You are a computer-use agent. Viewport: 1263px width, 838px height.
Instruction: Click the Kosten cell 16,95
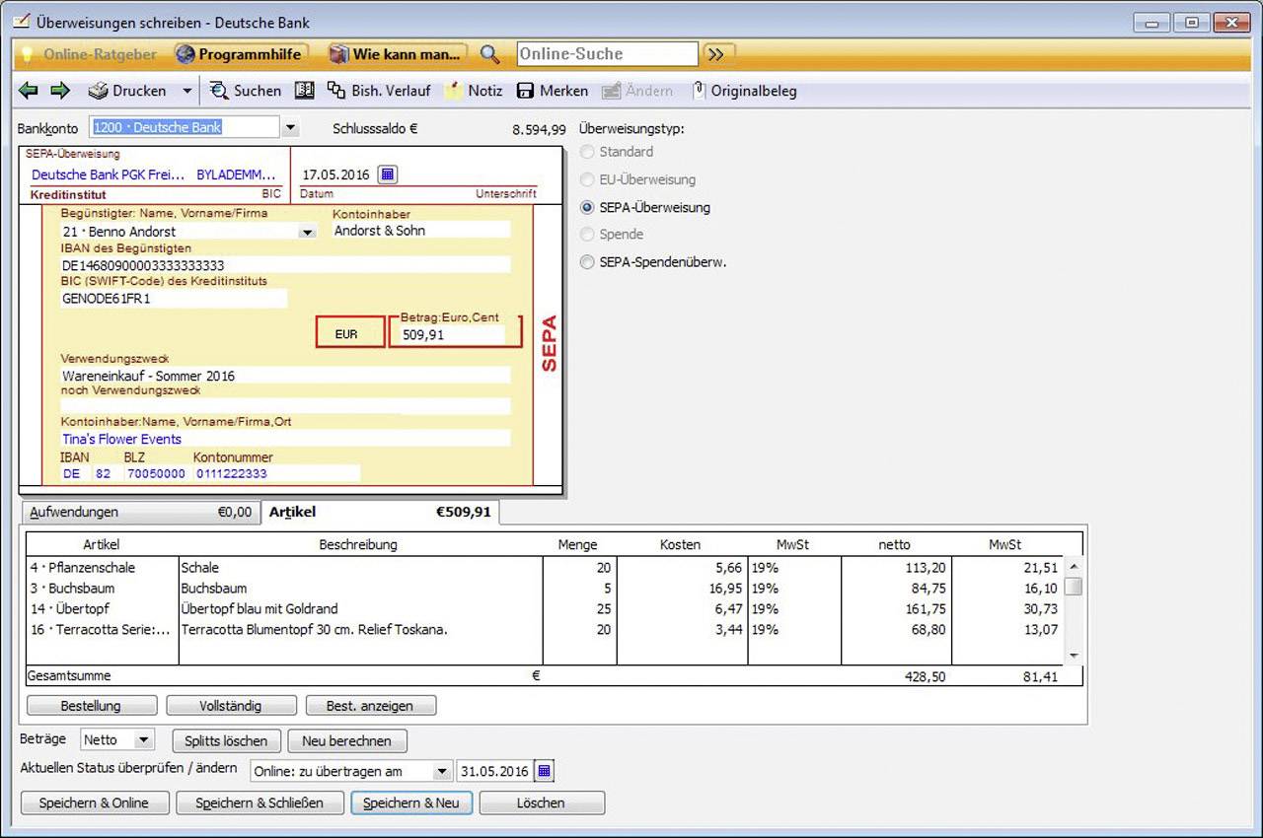[682, 589]
